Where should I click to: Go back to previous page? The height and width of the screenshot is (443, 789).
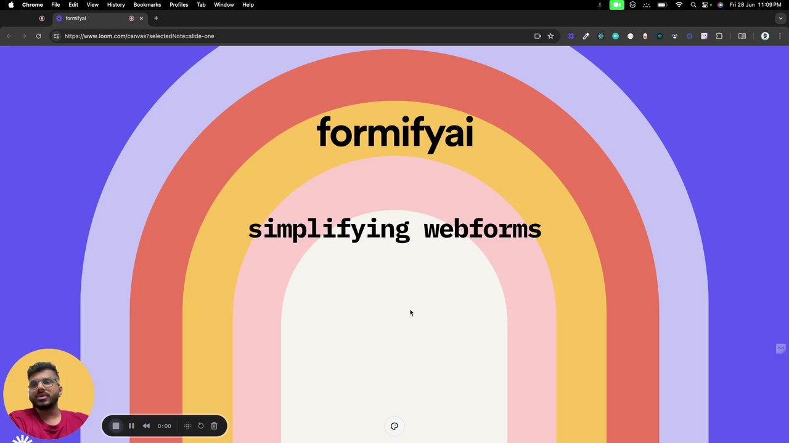coord(9,36)
